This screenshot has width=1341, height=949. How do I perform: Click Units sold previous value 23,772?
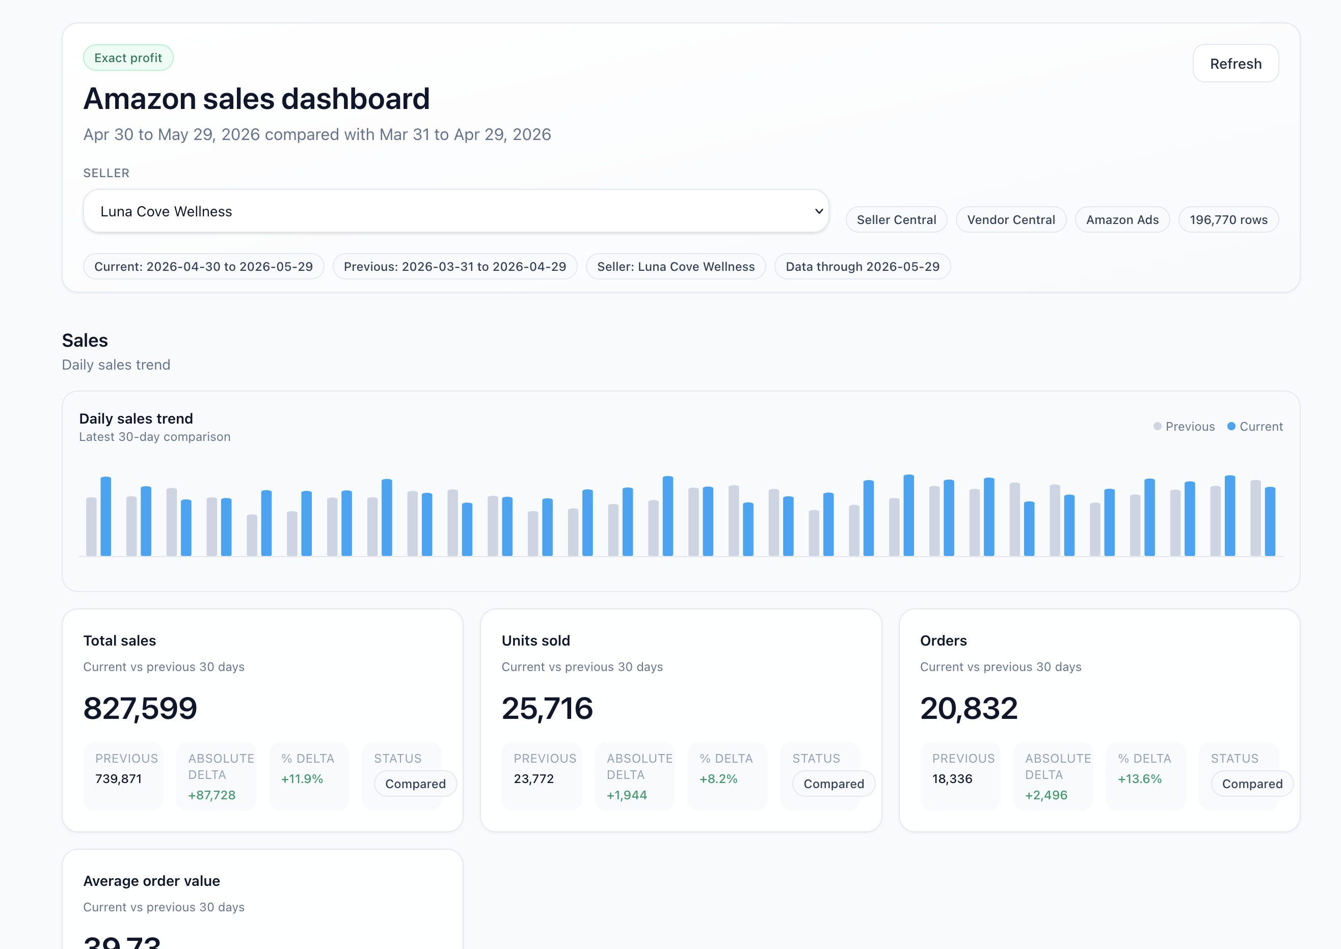[x=533, y=778]
